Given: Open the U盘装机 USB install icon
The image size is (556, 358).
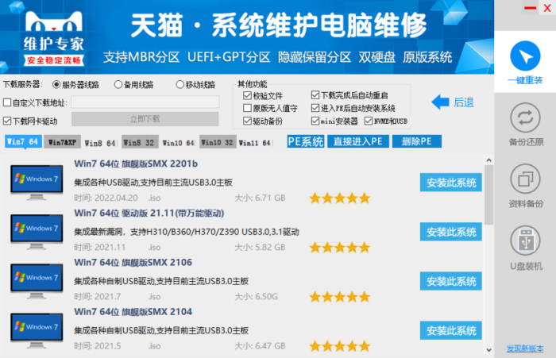Looking at the screenshot, I should [x=524, y=238].
